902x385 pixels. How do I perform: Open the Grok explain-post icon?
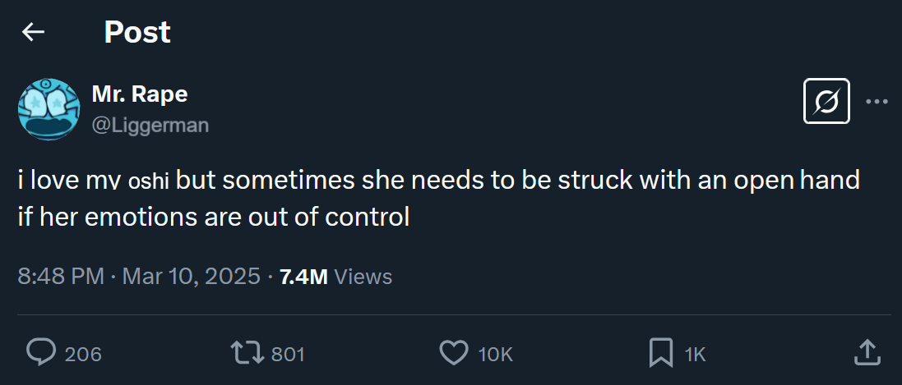(x=826, y=103)
